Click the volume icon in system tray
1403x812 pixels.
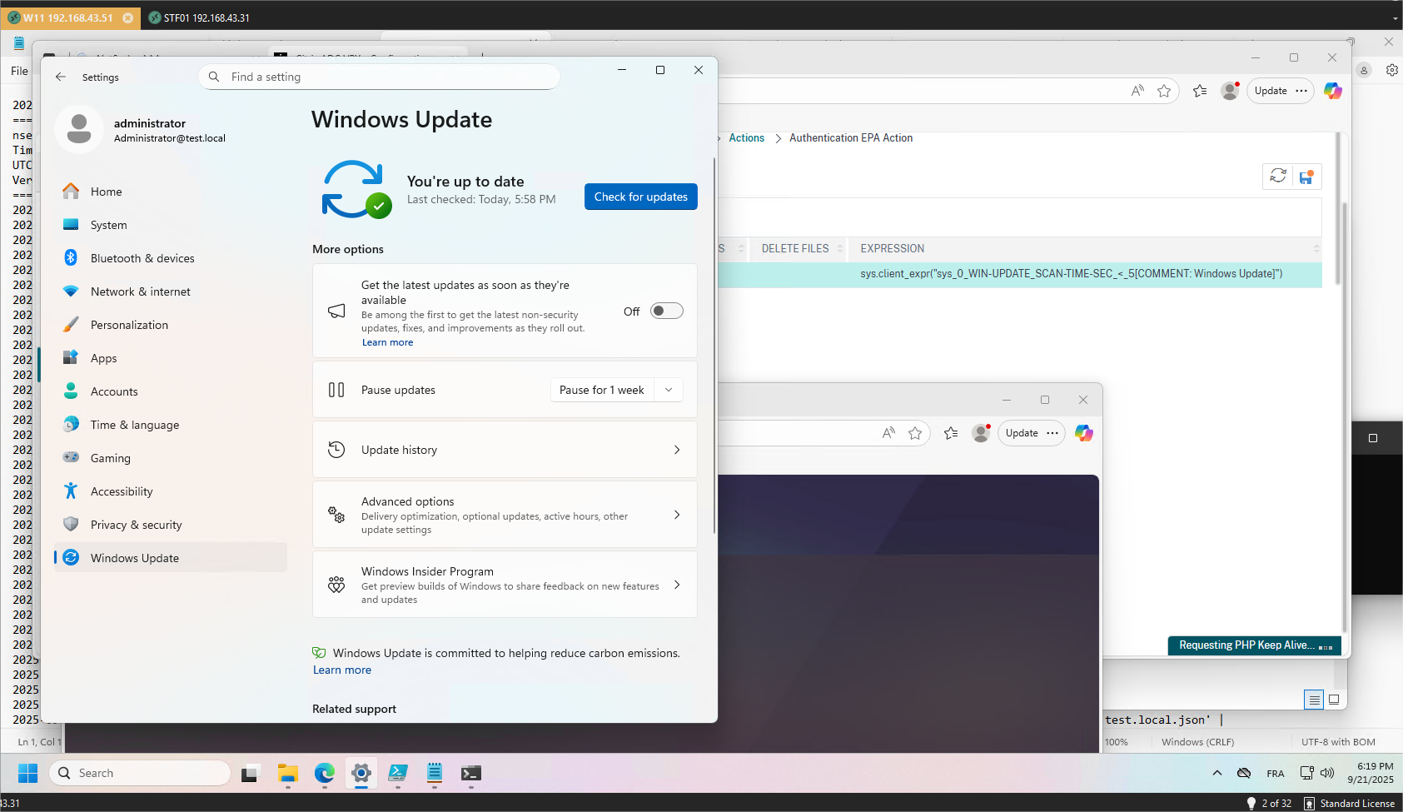1327,773
